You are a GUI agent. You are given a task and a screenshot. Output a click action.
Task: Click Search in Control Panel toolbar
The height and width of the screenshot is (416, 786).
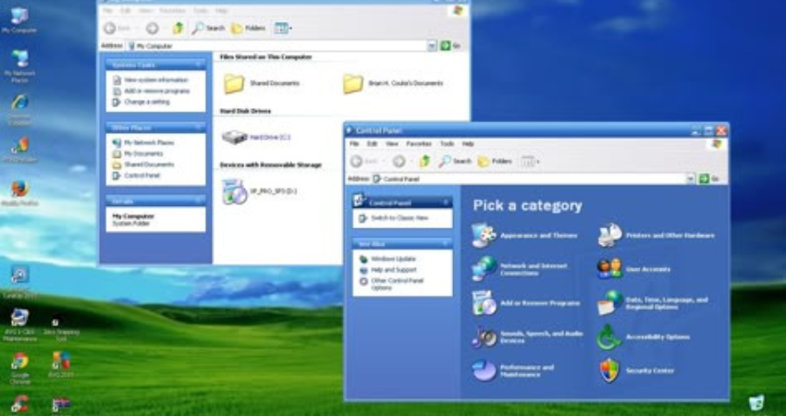coord(455,162)
